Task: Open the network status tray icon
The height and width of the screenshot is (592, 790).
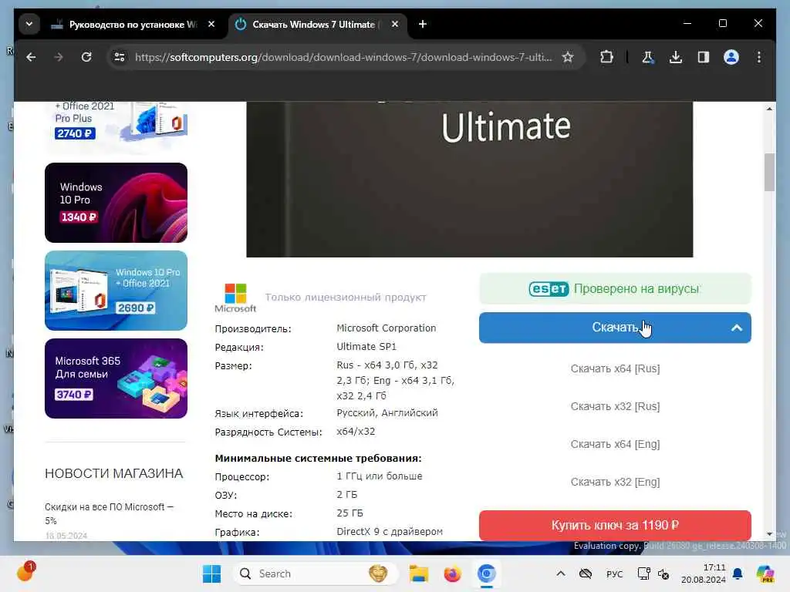Action: click(x=643, y=573)
